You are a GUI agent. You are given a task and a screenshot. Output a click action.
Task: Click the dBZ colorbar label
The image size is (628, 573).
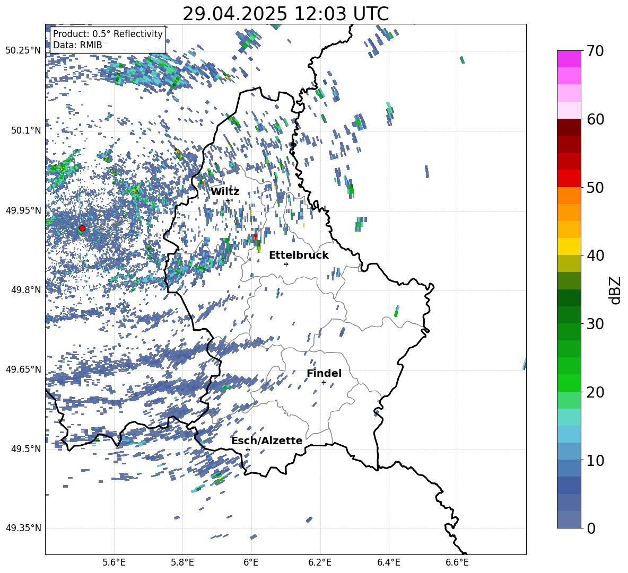pyautogui.click(x=616, y=290)
